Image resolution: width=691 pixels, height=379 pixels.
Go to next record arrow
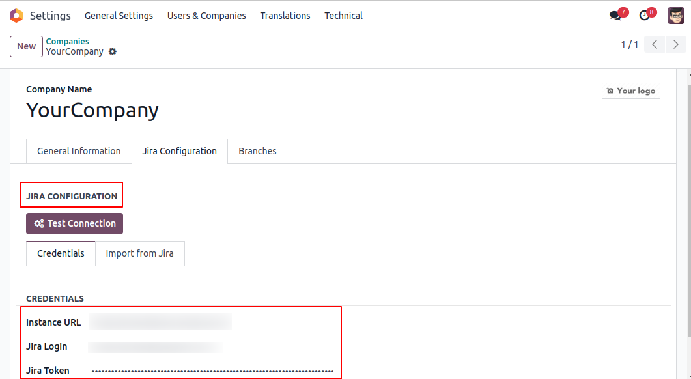pos(675,44)
